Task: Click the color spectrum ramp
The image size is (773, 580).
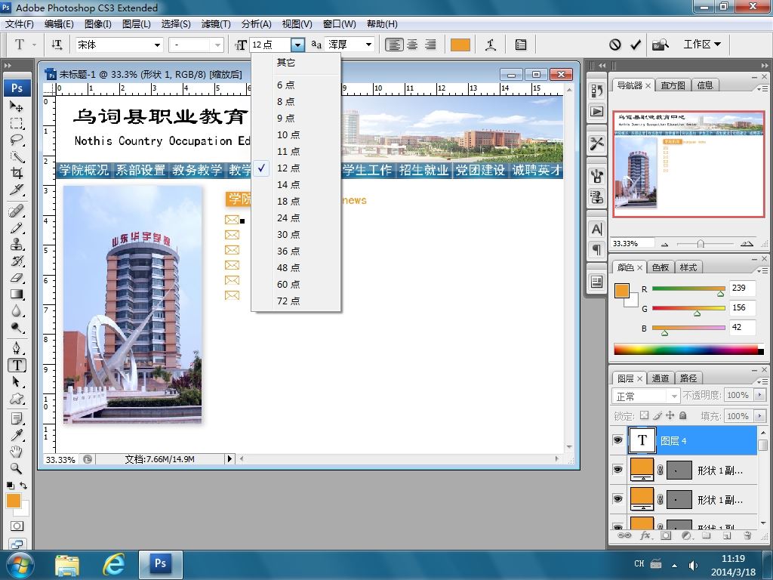Action: 688,349
